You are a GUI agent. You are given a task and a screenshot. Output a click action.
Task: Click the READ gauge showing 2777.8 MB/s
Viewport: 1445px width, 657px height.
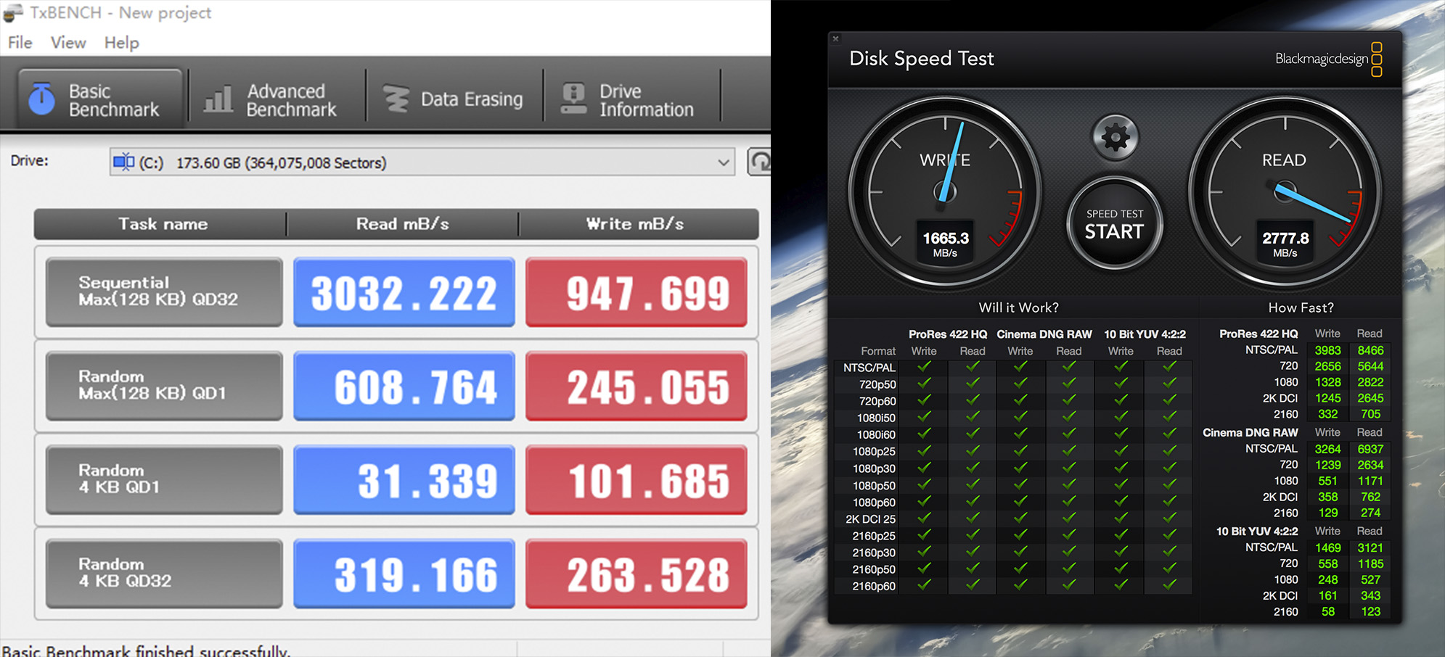coord(1285,190)
